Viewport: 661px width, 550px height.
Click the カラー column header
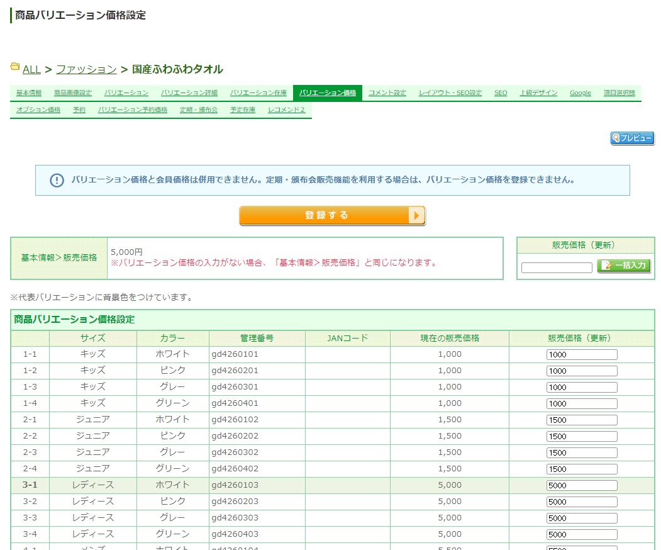click(172, 339)
